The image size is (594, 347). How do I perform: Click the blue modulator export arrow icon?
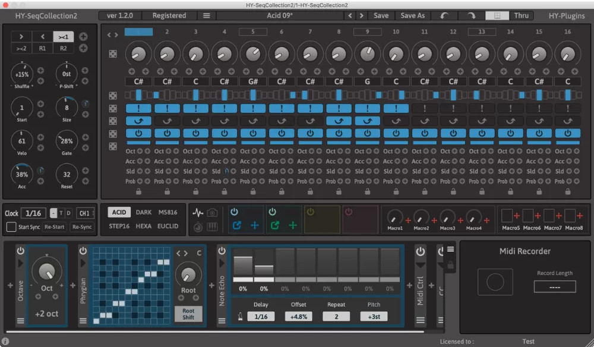[237, 225]
